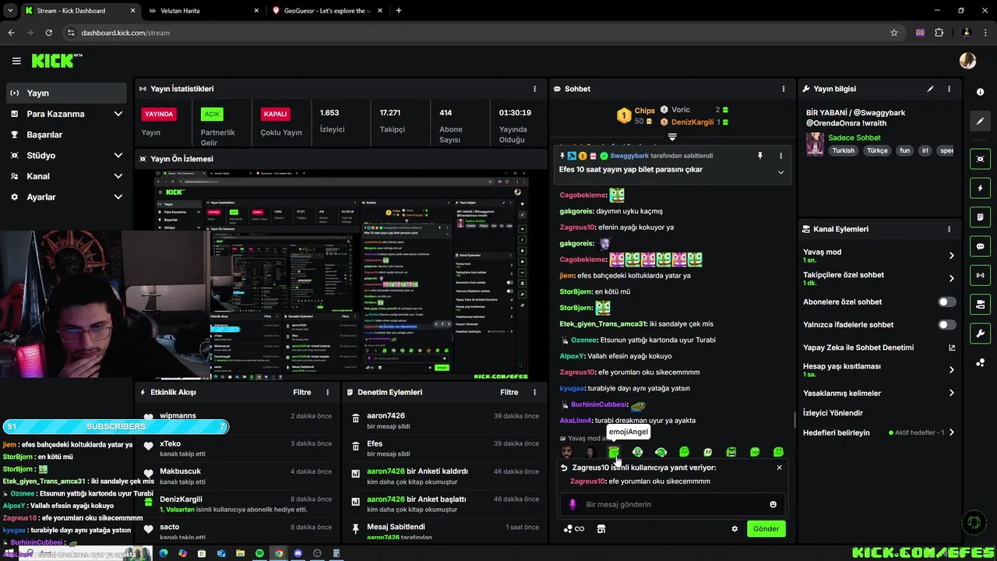
Task: Open the shop icon below chat input
Action: tap(601, 529)
